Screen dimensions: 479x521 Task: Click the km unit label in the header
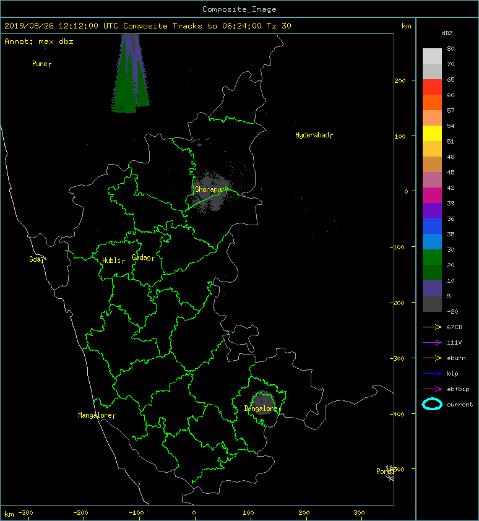point(407,26)
